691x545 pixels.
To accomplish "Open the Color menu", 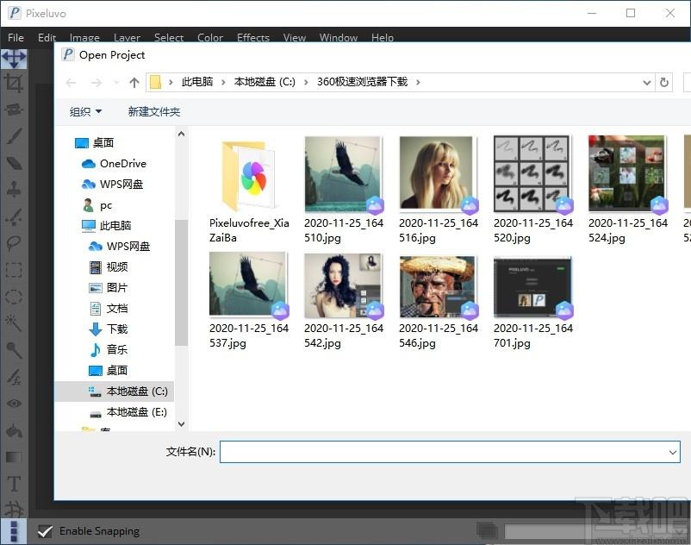I will 210,38.
